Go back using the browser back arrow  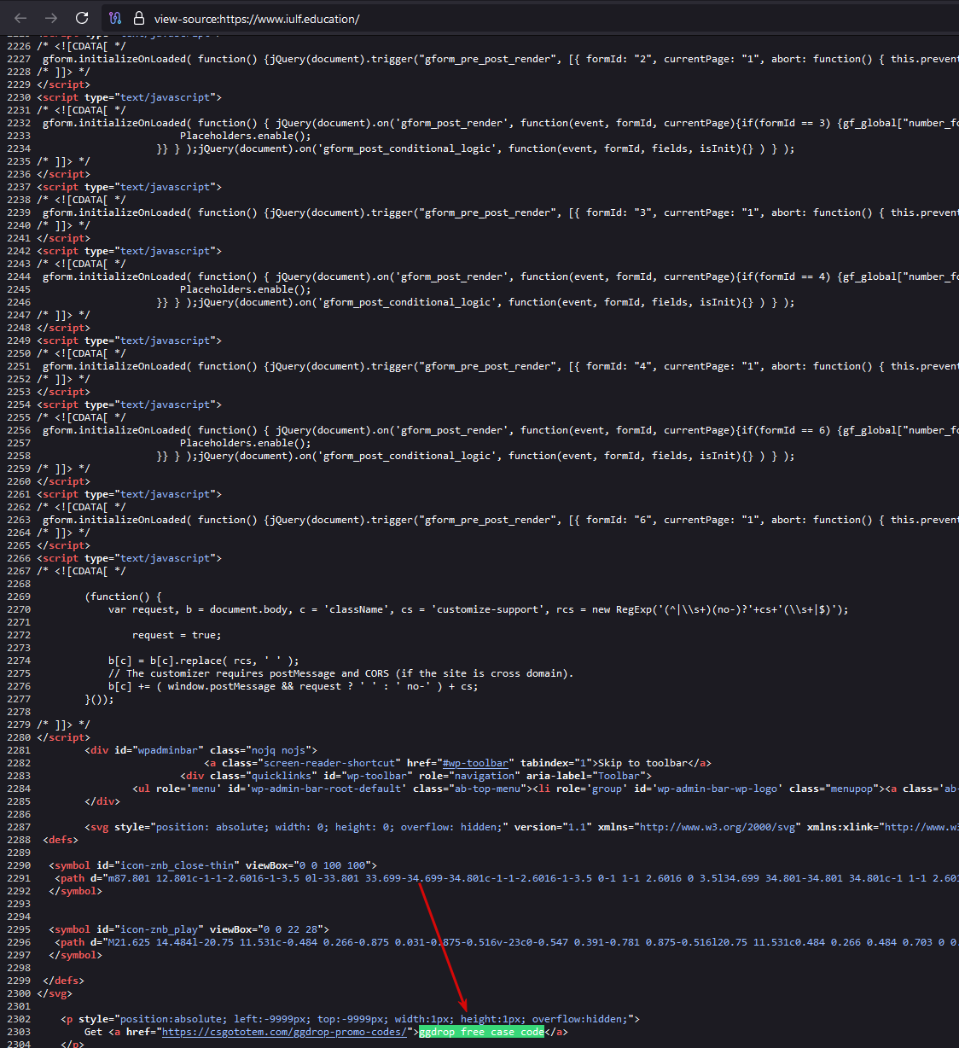pos(20,18)
